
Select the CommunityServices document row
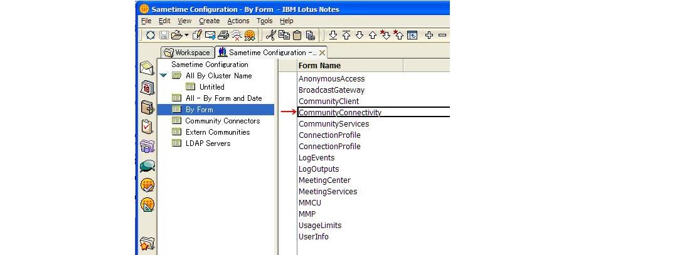tap(373, 124)
